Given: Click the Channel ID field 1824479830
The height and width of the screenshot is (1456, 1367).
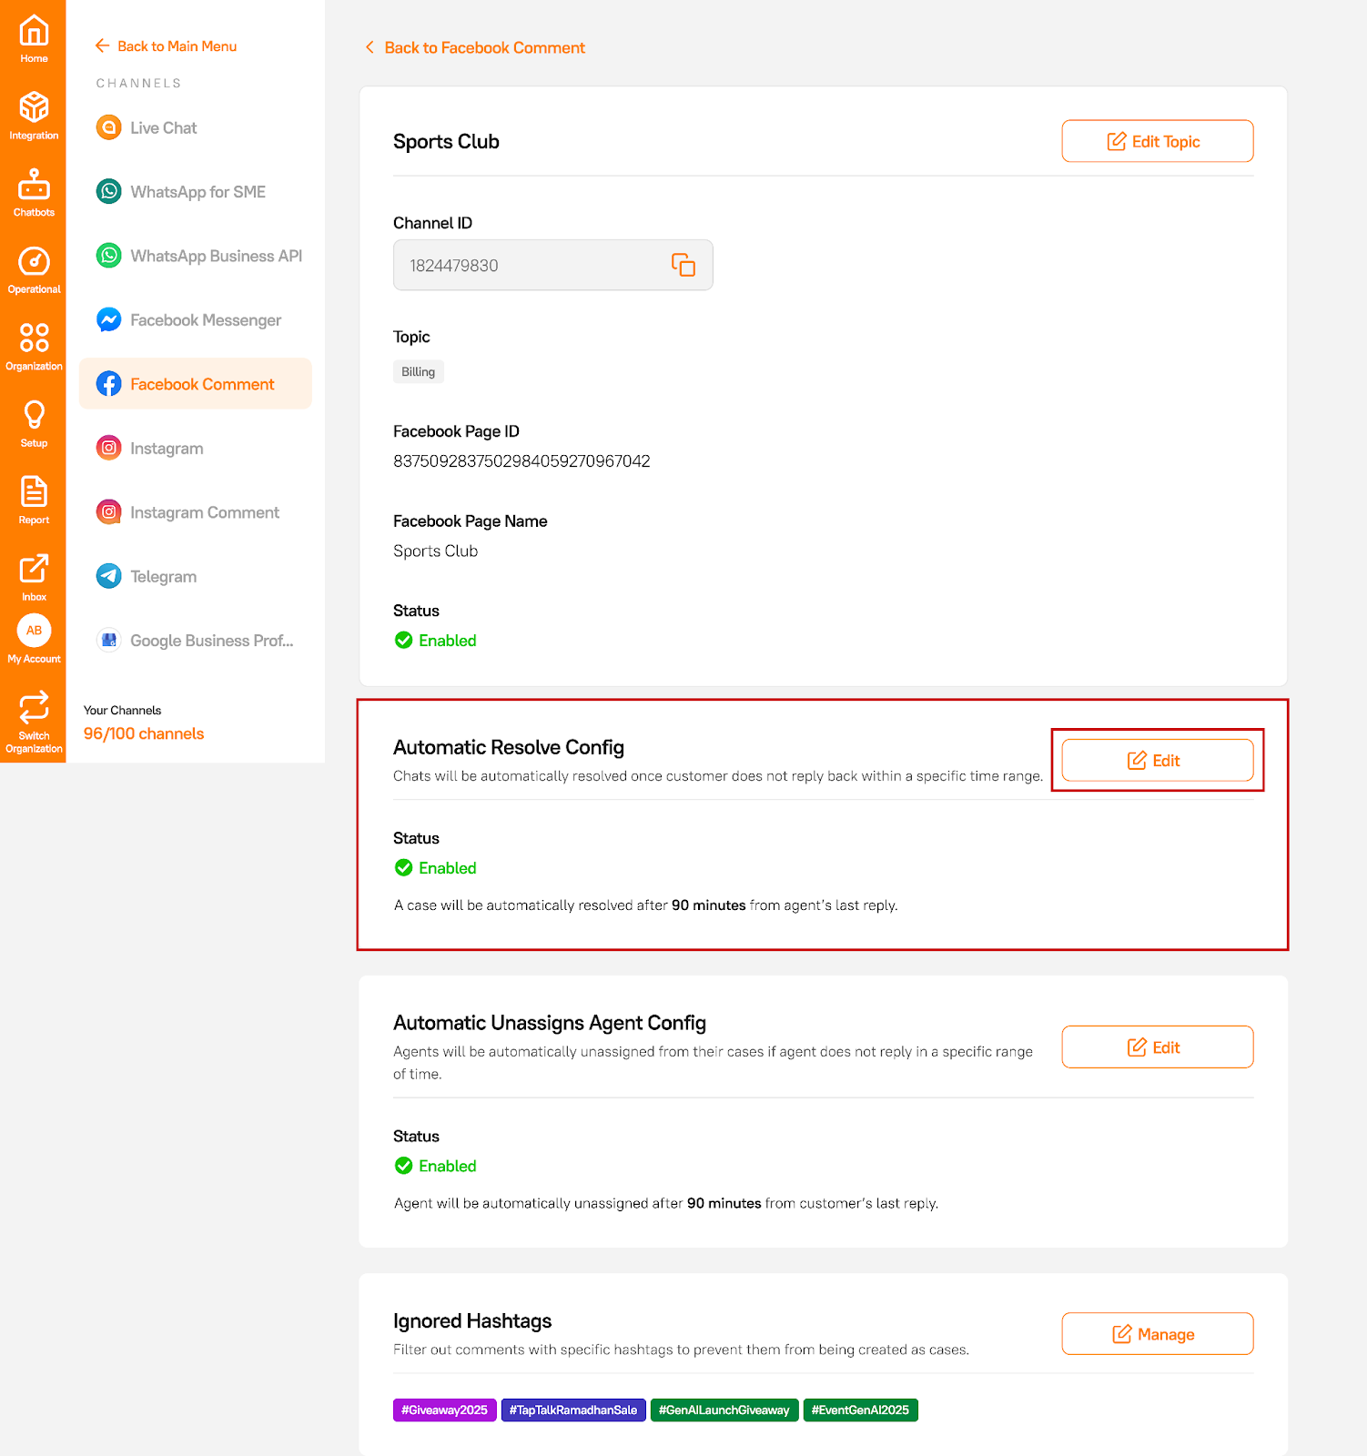Looking at the screenshot, I should tap(552, 265).
